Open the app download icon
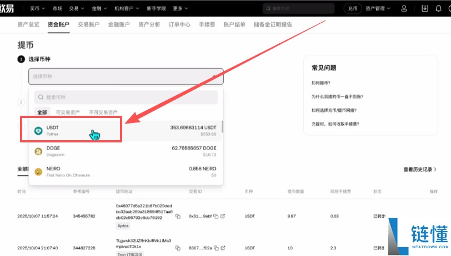This screenshot has width=451, height=256. [425, 9]
